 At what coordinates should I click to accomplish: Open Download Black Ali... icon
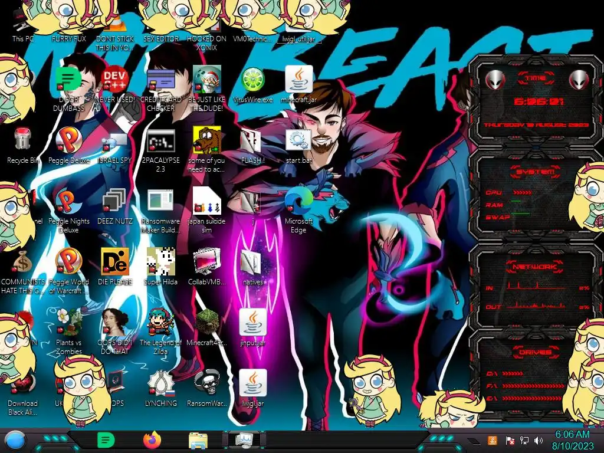(22, 383)
